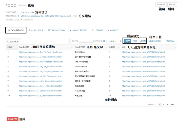The height and width of the screenshot is (123, 180).
Task: Click the Download button
Action: point(155,41)
